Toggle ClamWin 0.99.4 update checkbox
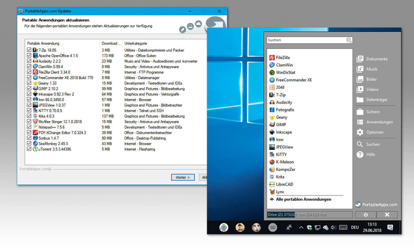This screenshot has width=414, height=248. point(29,66)
